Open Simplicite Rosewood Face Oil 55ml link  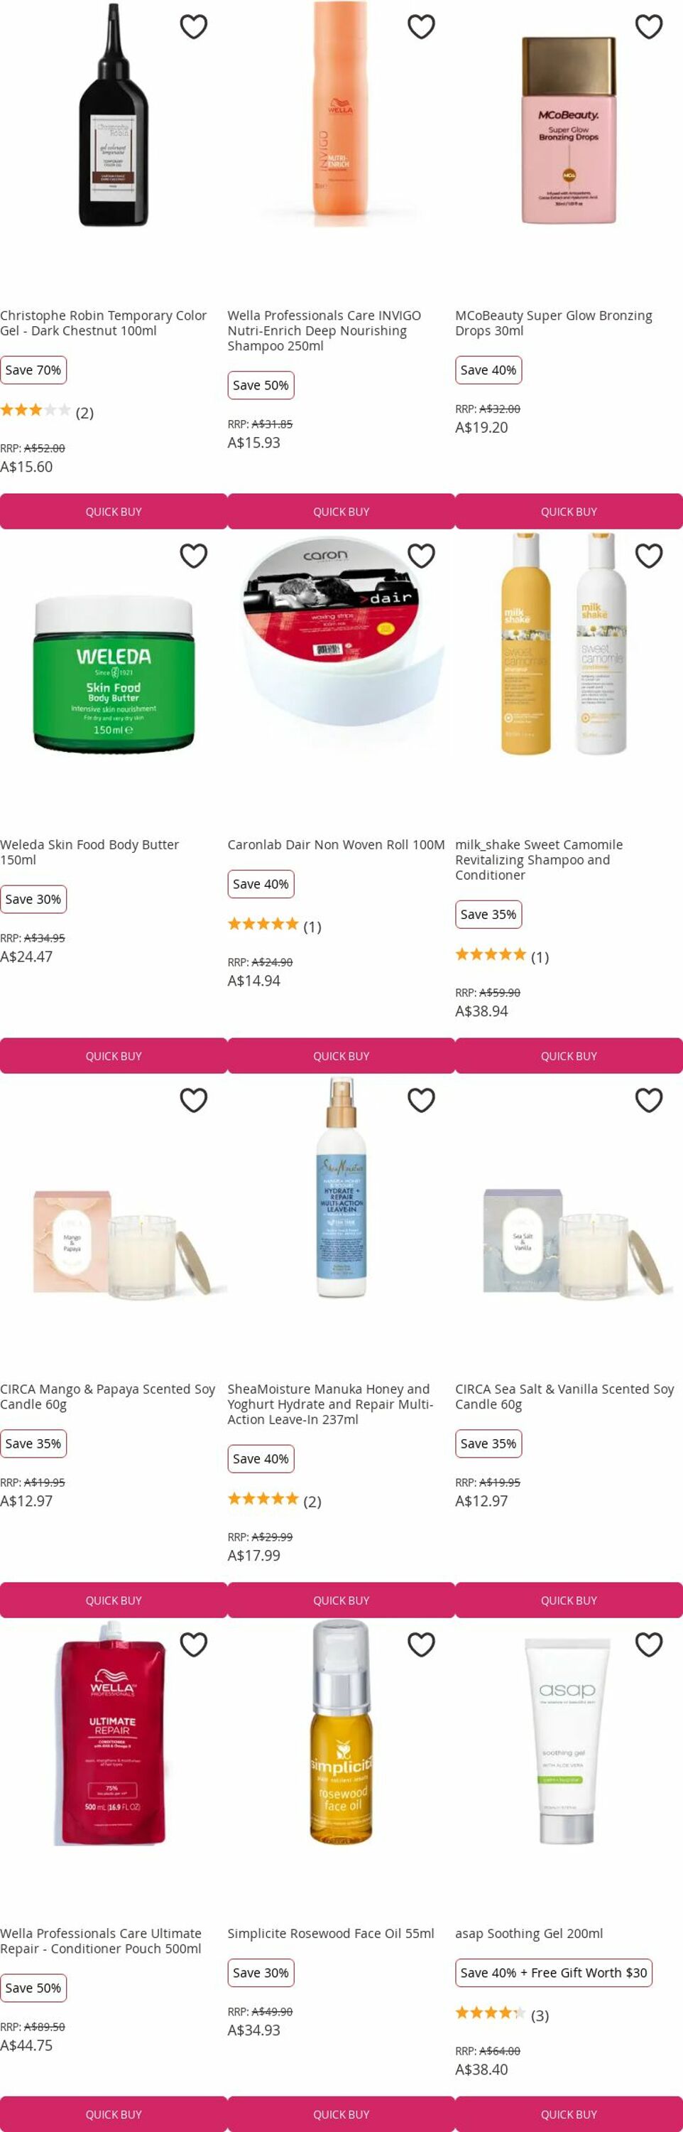point(331,1933)
